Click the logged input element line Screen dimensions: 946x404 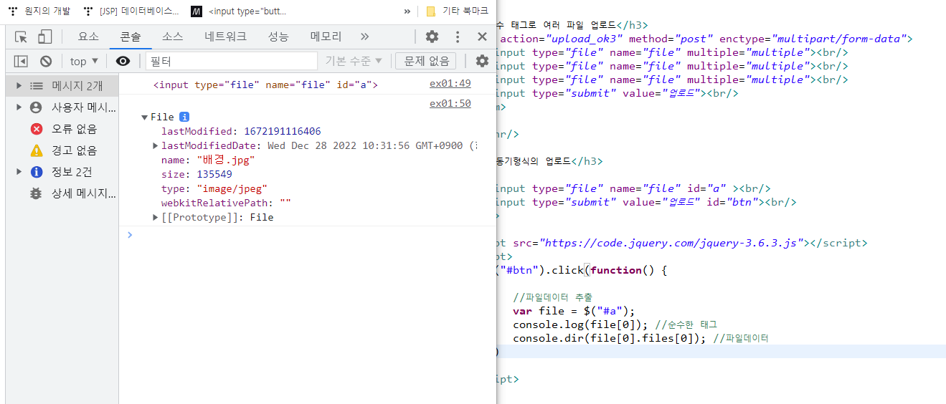[265, 85]
